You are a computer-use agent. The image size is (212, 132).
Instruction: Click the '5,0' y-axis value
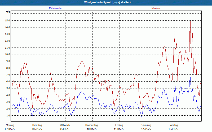pyautogui.click(x=8, y=88)
